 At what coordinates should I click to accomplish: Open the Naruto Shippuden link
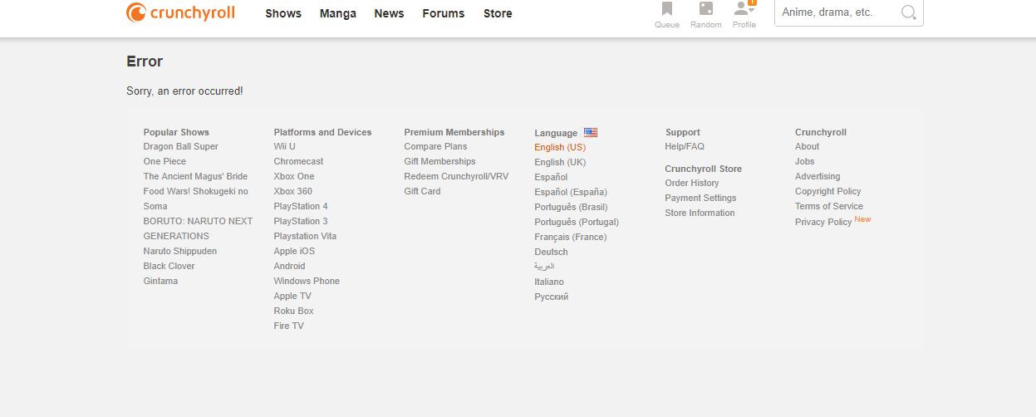tap(179, 251)
